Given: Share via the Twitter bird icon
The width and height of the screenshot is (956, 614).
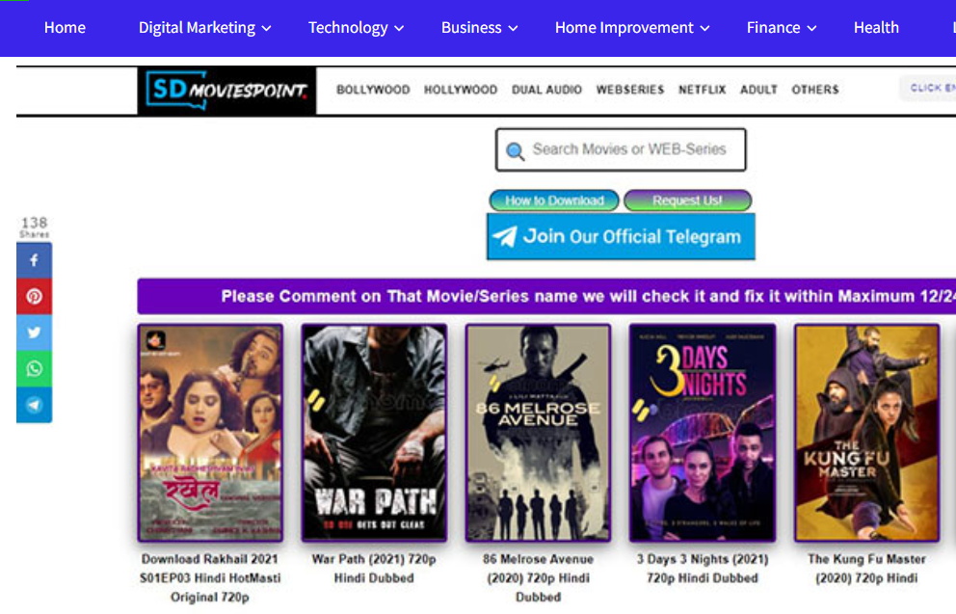Looking at the screenshot, I should coord(34,333).
